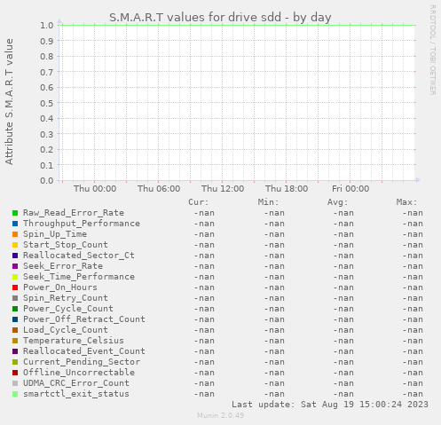Click the Thu 12:00 time axis label
Screen dimensions: 441x425
(x=223, y=189)
